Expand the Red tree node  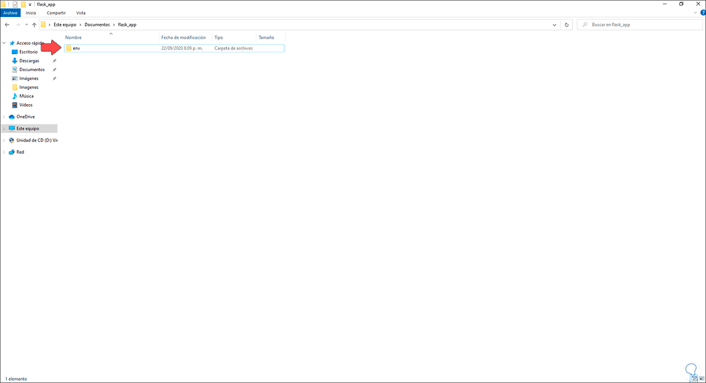5,152
